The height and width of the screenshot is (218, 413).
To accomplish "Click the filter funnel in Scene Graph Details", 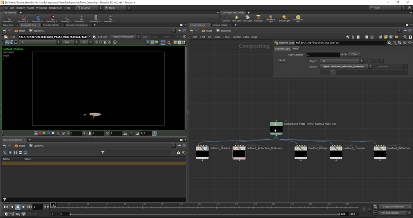I will tap(103, 152).
